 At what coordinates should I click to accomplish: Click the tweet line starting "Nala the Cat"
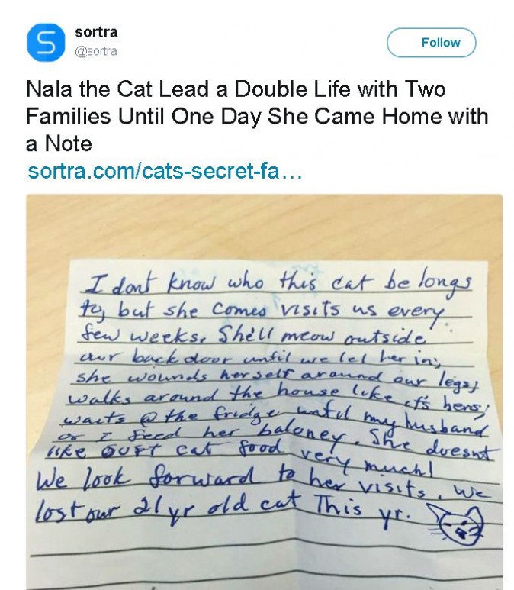(236, 90)
